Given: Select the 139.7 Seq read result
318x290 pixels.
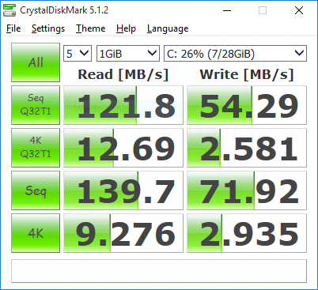Looking at the screenshot, I should pyautogui.click(x=123, y=190).
